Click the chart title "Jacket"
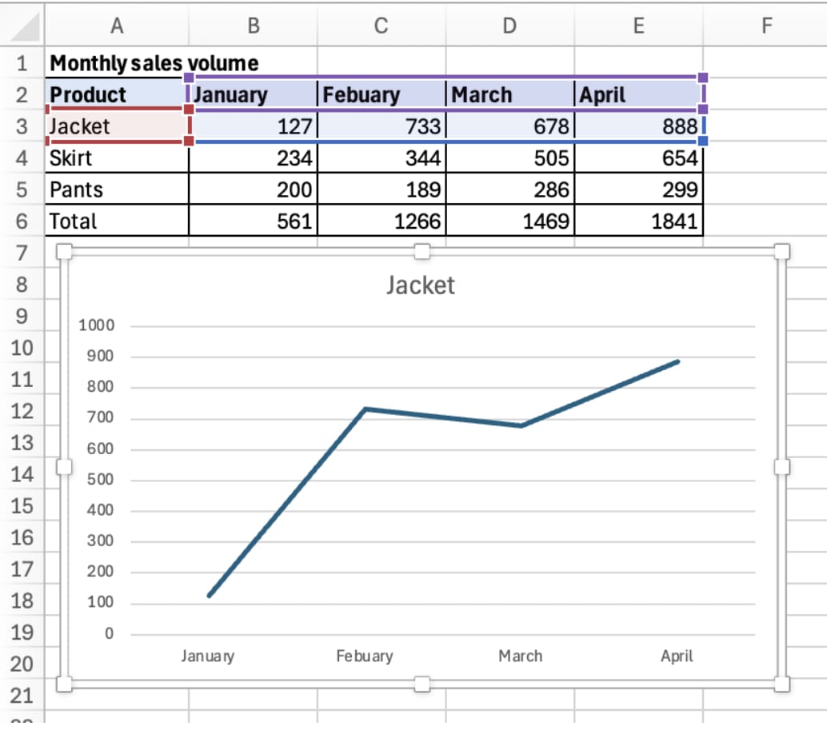The height and width of the screenshot is (734, 827). click(421, 285)
